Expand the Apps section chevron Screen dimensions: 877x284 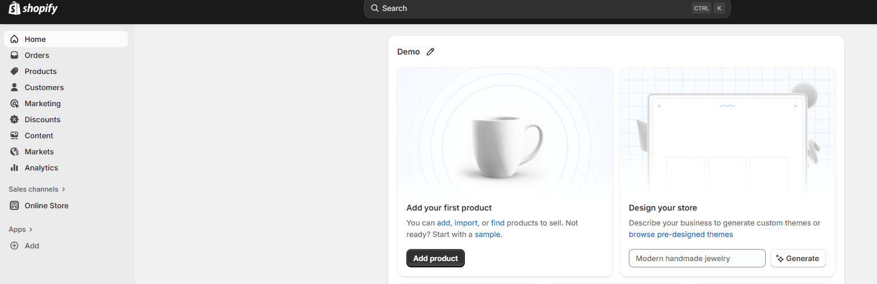pyautogui.click(x=30, y=229)
